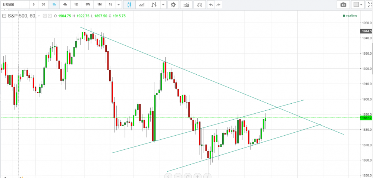Expand the timeframe interval dropdown

click(119, 4)
